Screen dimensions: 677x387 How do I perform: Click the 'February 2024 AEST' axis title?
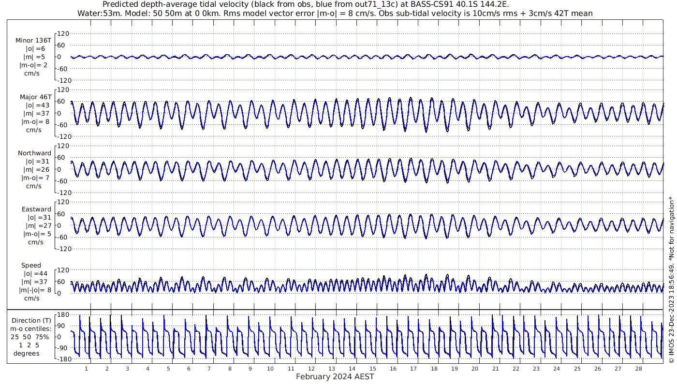(335, 377)
